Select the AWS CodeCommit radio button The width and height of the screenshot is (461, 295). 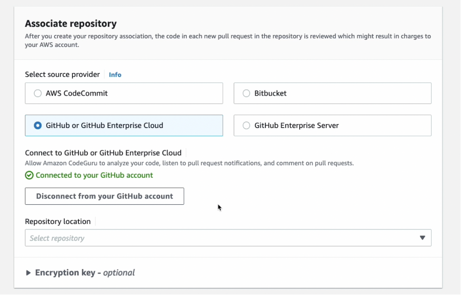(x=38, y=93)
